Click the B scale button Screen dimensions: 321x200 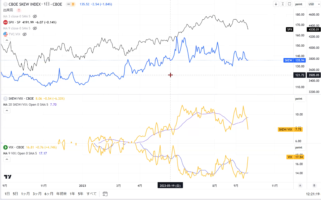click(x=314, y=186)
